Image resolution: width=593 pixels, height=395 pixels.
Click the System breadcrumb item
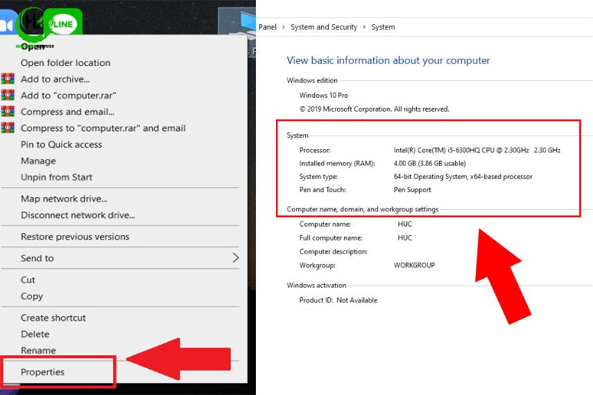[383, 27]
